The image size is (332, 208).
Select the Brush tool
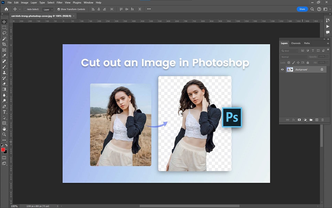(4, 67)
